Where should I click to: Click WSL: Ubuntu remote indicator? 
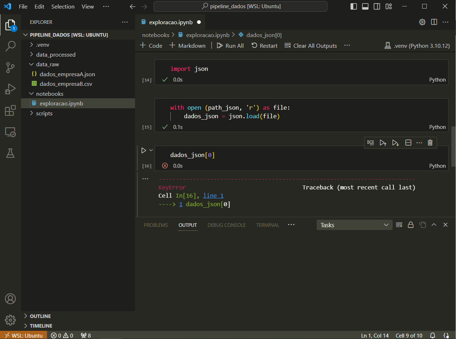24,335
